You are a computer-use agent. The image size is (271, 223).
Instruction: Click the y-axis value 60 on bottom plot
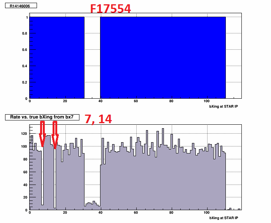[x=25, y=172]
